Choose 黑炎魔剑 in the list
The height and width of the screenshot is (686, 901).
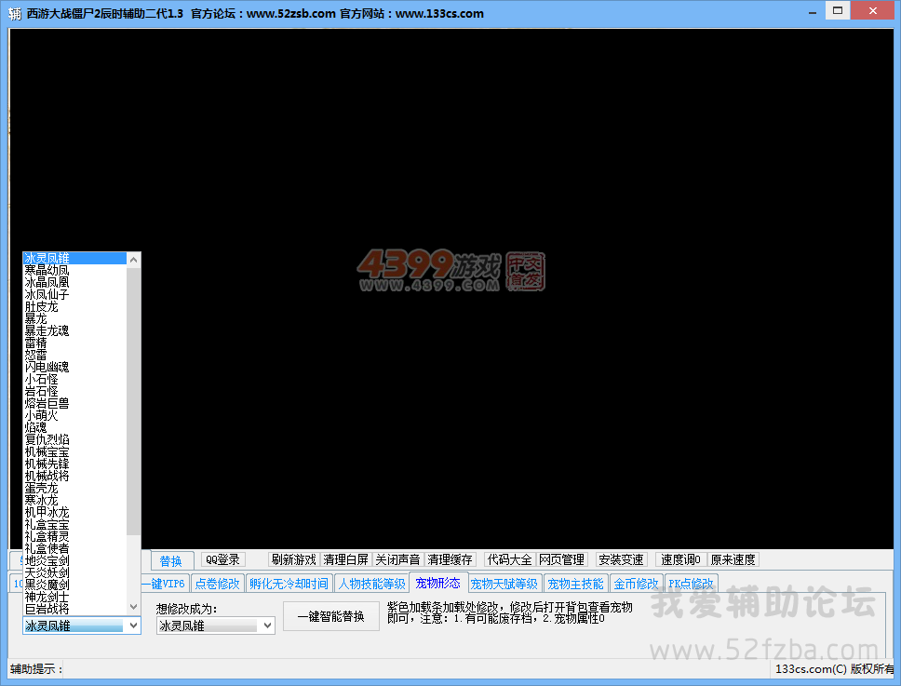pyautogui.click(x=74, y=585)
